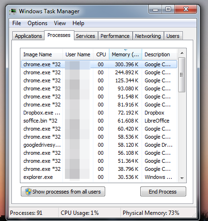This screenshot has height=221, width=208.
Task: Select the Processes tab
Action: pyautogui.click(x=59, y=35)
